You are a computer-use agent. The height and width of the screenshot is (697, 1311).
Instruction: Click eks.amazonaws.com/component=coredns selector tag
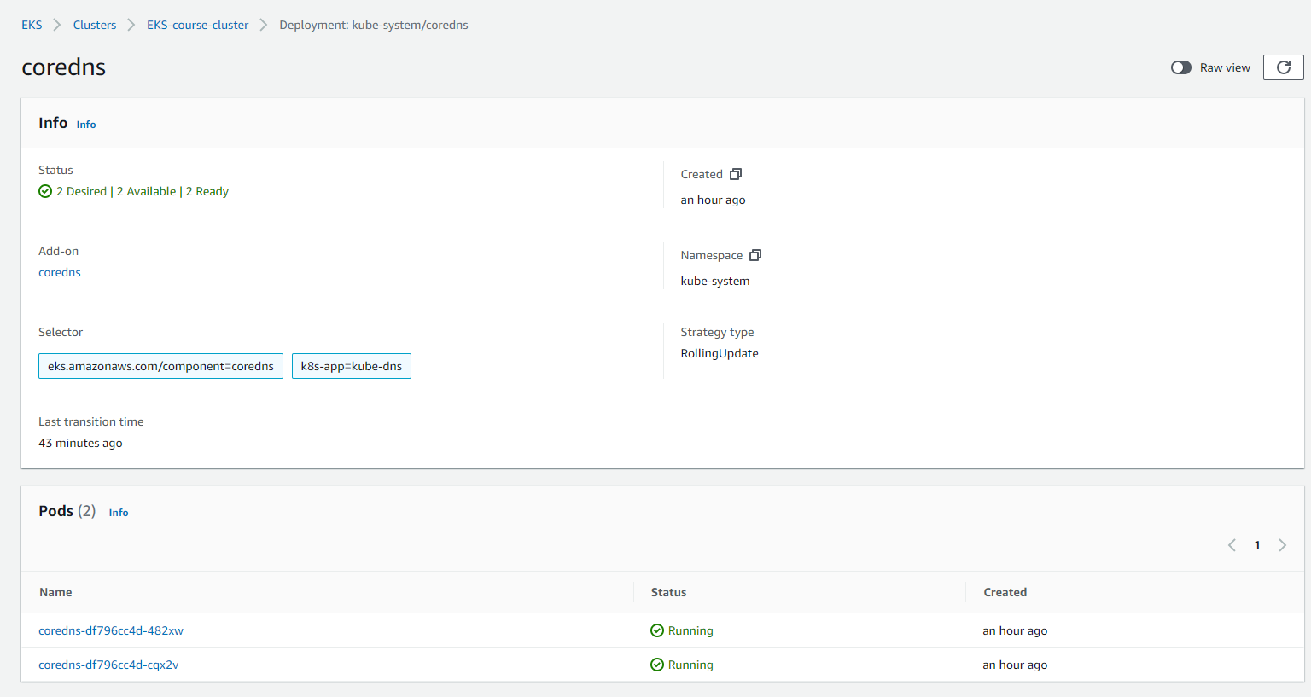(x=160, y=366)
